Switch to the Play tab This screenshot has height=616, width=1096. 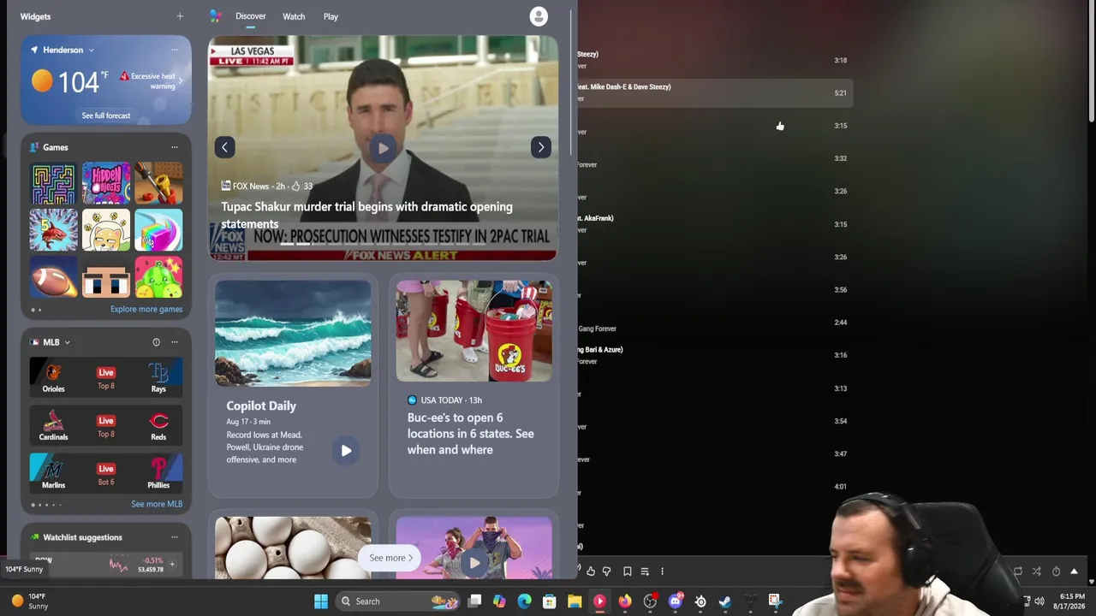(331, 16)
